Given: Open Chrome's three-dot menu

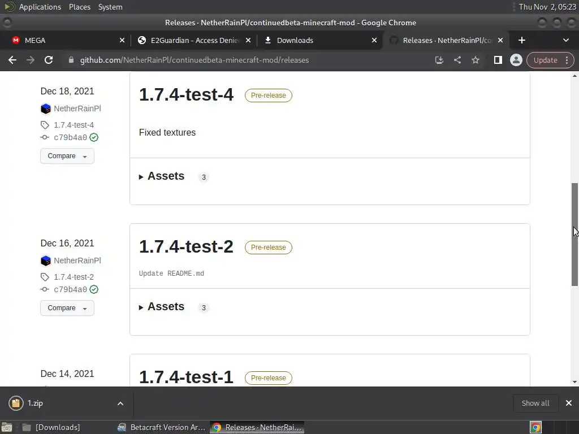Looking at the screenshot, I should 567,60.
